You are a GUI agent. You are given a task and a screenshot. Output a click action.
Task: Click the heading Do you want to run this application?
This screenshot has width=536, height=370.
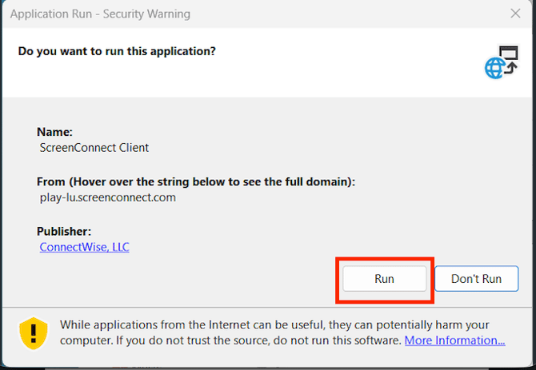click(117, 51)
